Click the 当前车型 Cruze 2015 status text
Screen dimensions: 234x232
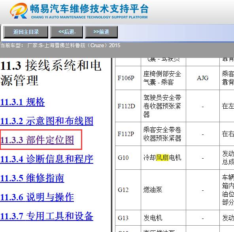60,45
